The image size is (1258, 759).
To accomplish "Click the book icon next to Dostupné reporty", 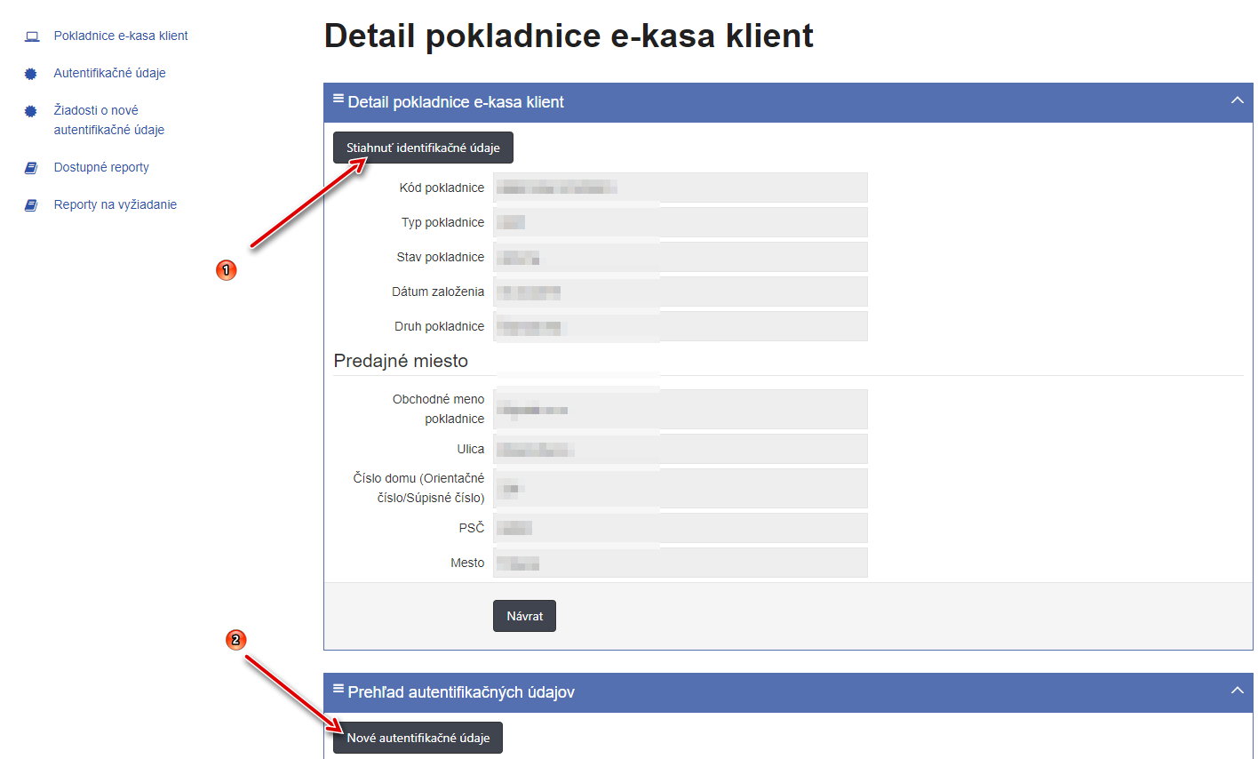I will tap(31, 168).
